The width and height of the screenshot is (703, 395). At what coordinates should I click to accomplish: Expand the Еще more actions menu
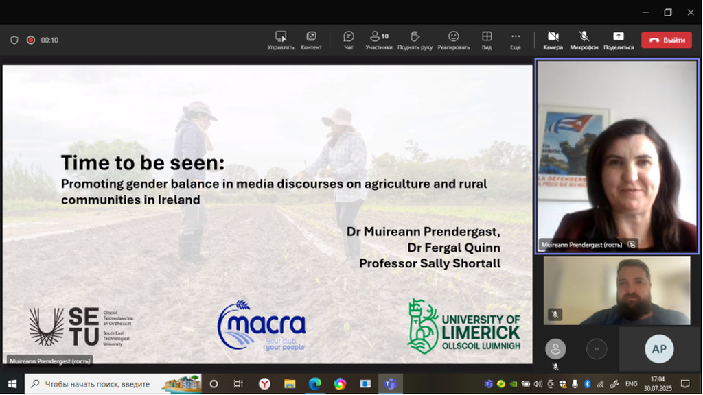[x=516, y=40]
